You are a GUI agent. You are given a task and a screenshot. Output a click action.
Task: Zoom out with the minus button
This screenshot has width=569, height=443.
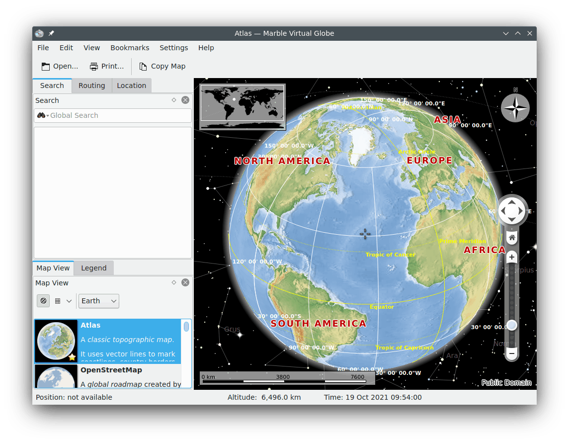coord(512,354)
